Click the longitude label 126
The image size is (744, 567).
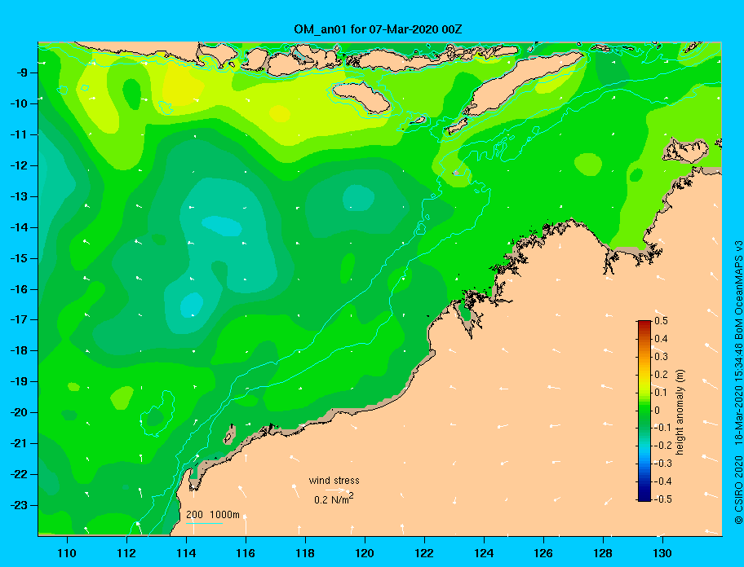coord(543,553)
